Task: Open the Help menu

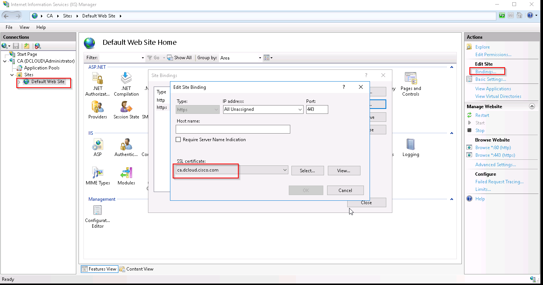Action: click(x=41, y=27)
